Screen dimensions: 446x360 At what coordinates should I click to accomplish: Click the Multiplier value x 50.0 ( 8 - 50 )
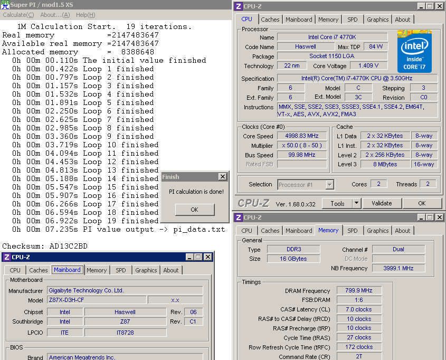302,145
